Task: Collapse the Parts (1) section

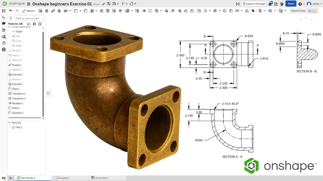Action: [9, 123]
